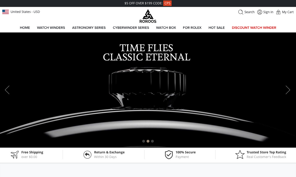Select the highlighted second carousel dot

click(148, 141)
